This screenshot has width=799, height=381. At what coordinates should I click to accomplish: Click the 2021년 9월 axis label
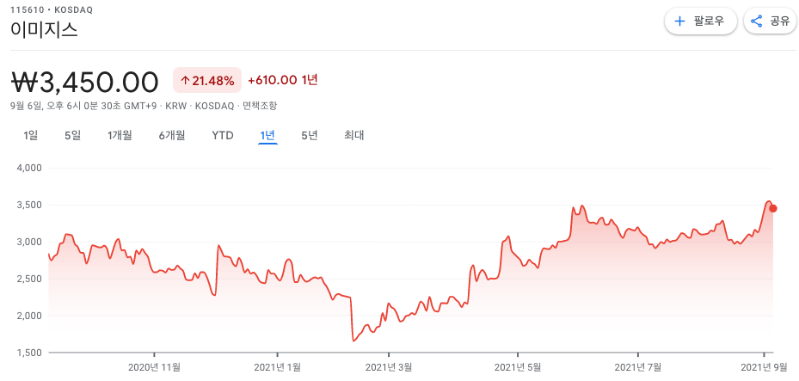point(764,366)
